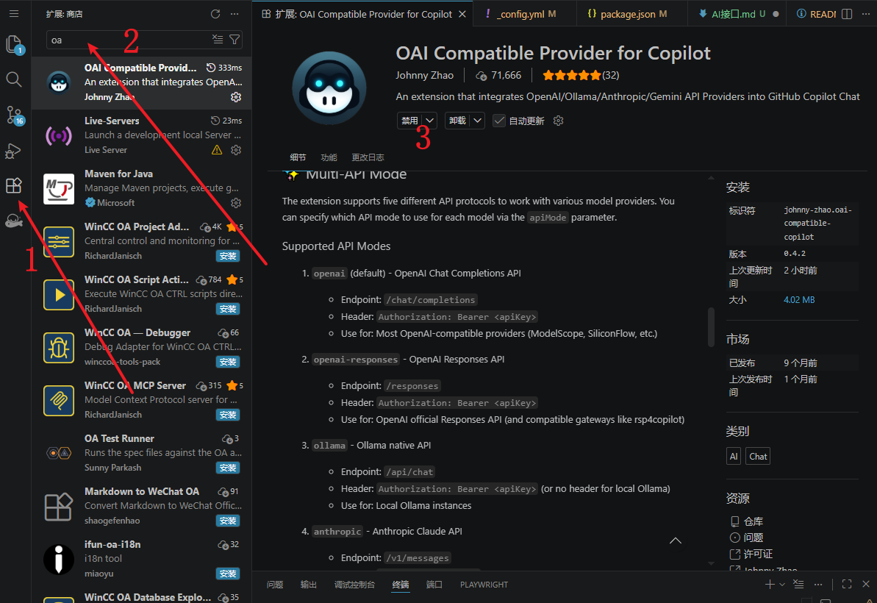The image size is (877, 603).
Task: Open the 仓库 repository link
Action: pos(753,521)
